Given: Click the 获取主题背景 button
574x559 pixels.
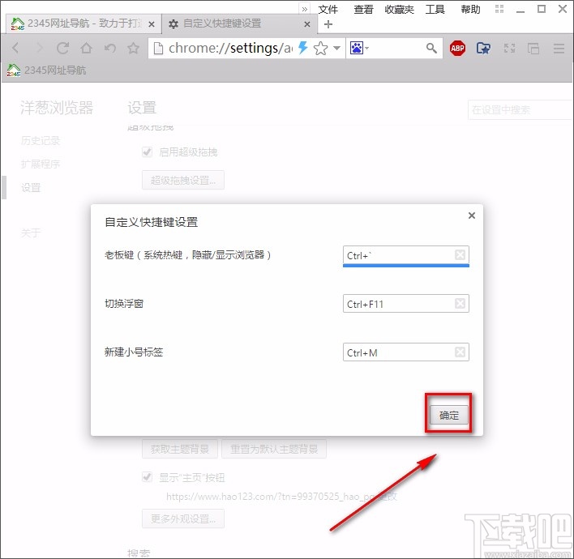Looking at the screenshot, I should coord(180,449).
